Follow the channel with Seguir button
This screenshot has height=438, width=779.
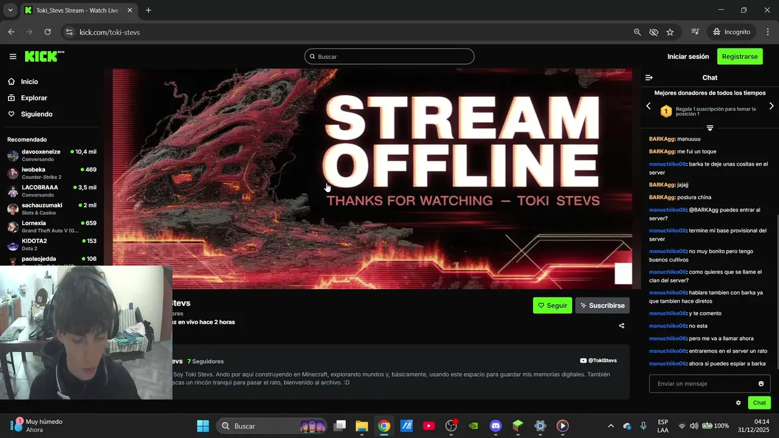pos(552,305)
